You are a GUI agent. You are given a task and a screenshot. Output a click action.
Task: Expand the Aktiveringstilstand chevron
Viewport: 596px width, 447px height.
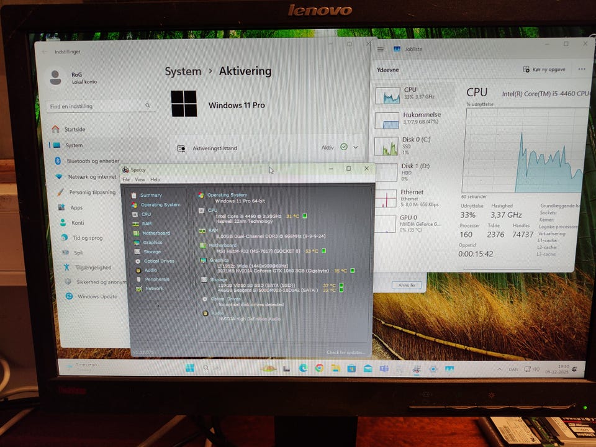(x=355, y=147)
